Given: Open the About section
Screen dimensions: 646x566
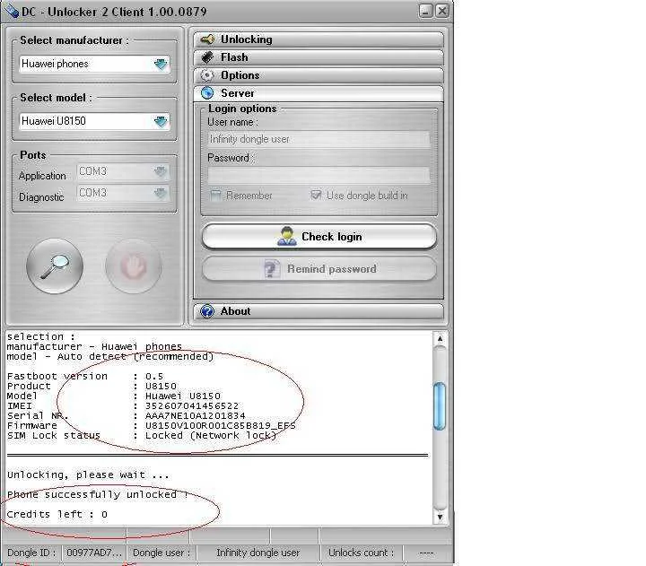Looking at the screenshot, I should 319,311.
